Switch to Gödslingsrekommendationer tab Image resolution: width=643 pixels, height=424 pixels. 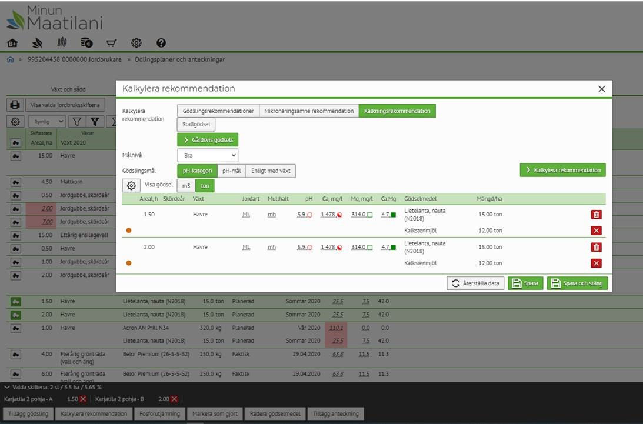click(218, 111)
